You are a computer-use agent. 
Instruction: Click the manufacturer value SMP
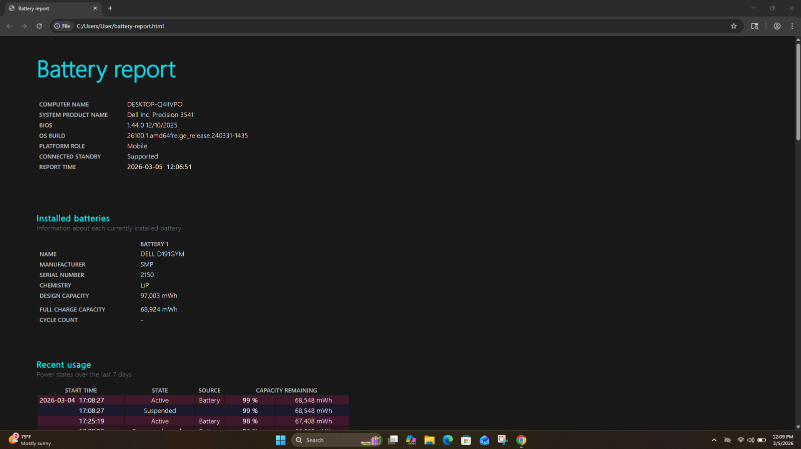click(147, 264)
